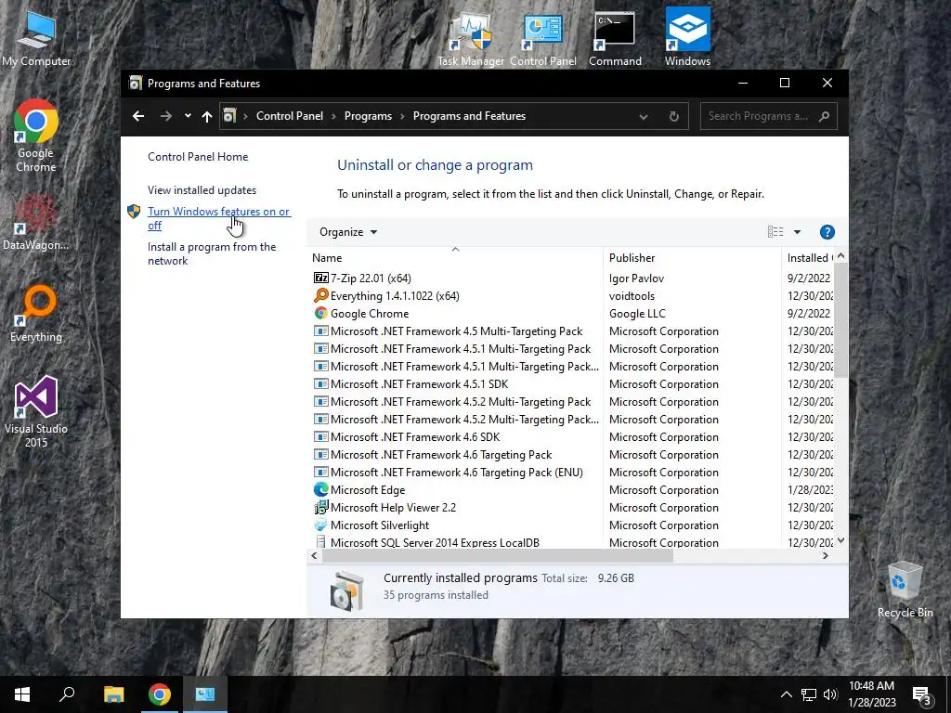Open Chrome from the taskbar
The image size is (951, 713).
160,694
